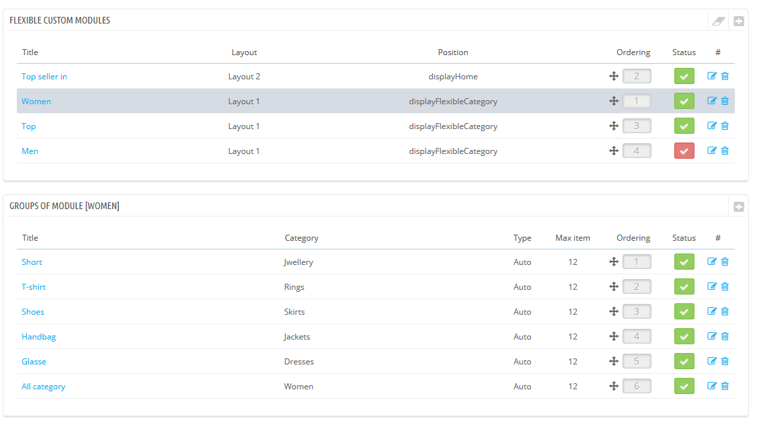Enable the Men module via red status button
759x429 pixels.
(x=684, y=151)
